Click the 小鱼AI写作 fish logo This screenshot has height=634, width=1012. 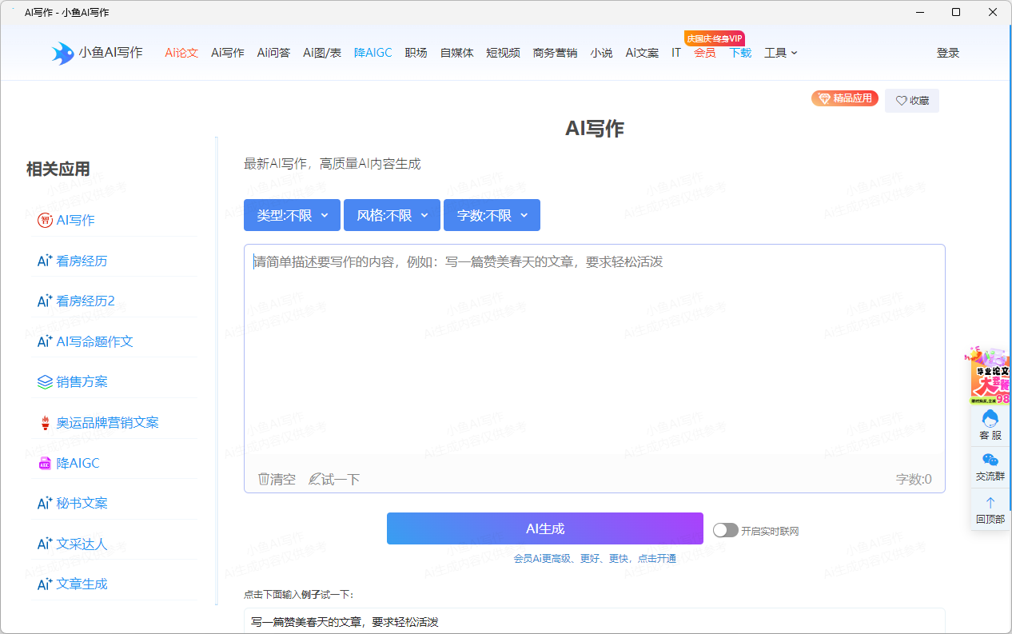63,53
